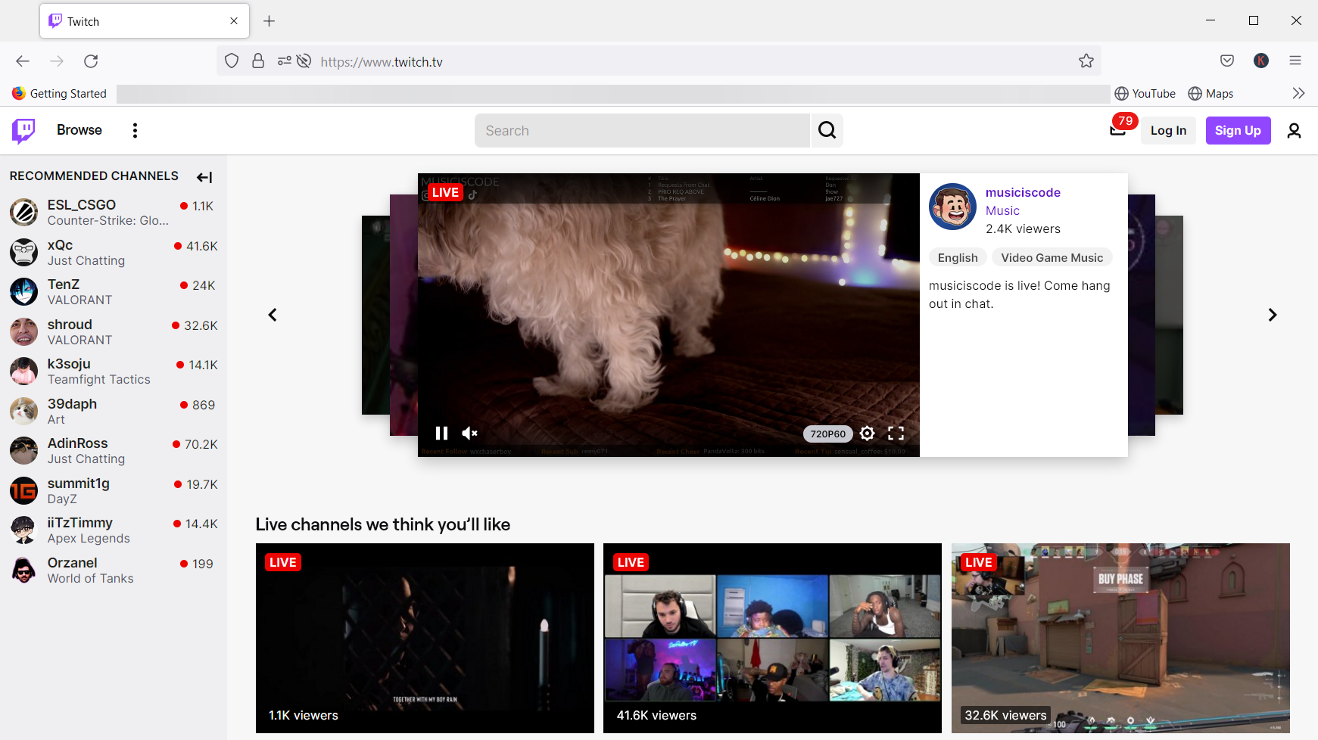View the site connection padlock info
The width and height of the screenshot is (1318, 740).
click(258, 61)
